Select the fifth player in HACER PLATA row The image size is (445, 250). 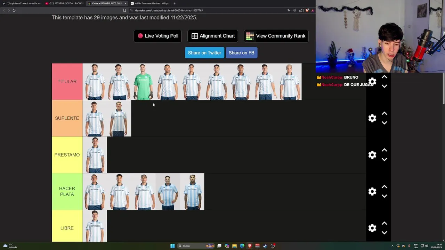point(192,192)
